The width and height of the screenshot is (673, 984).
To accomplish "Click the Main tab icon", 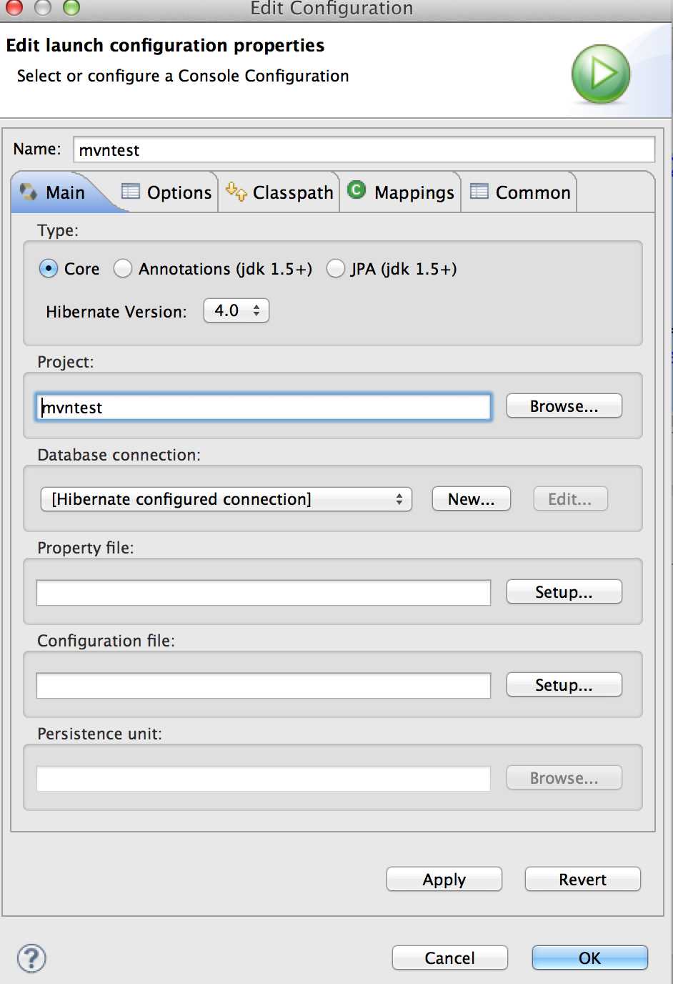I will (29, 192).
